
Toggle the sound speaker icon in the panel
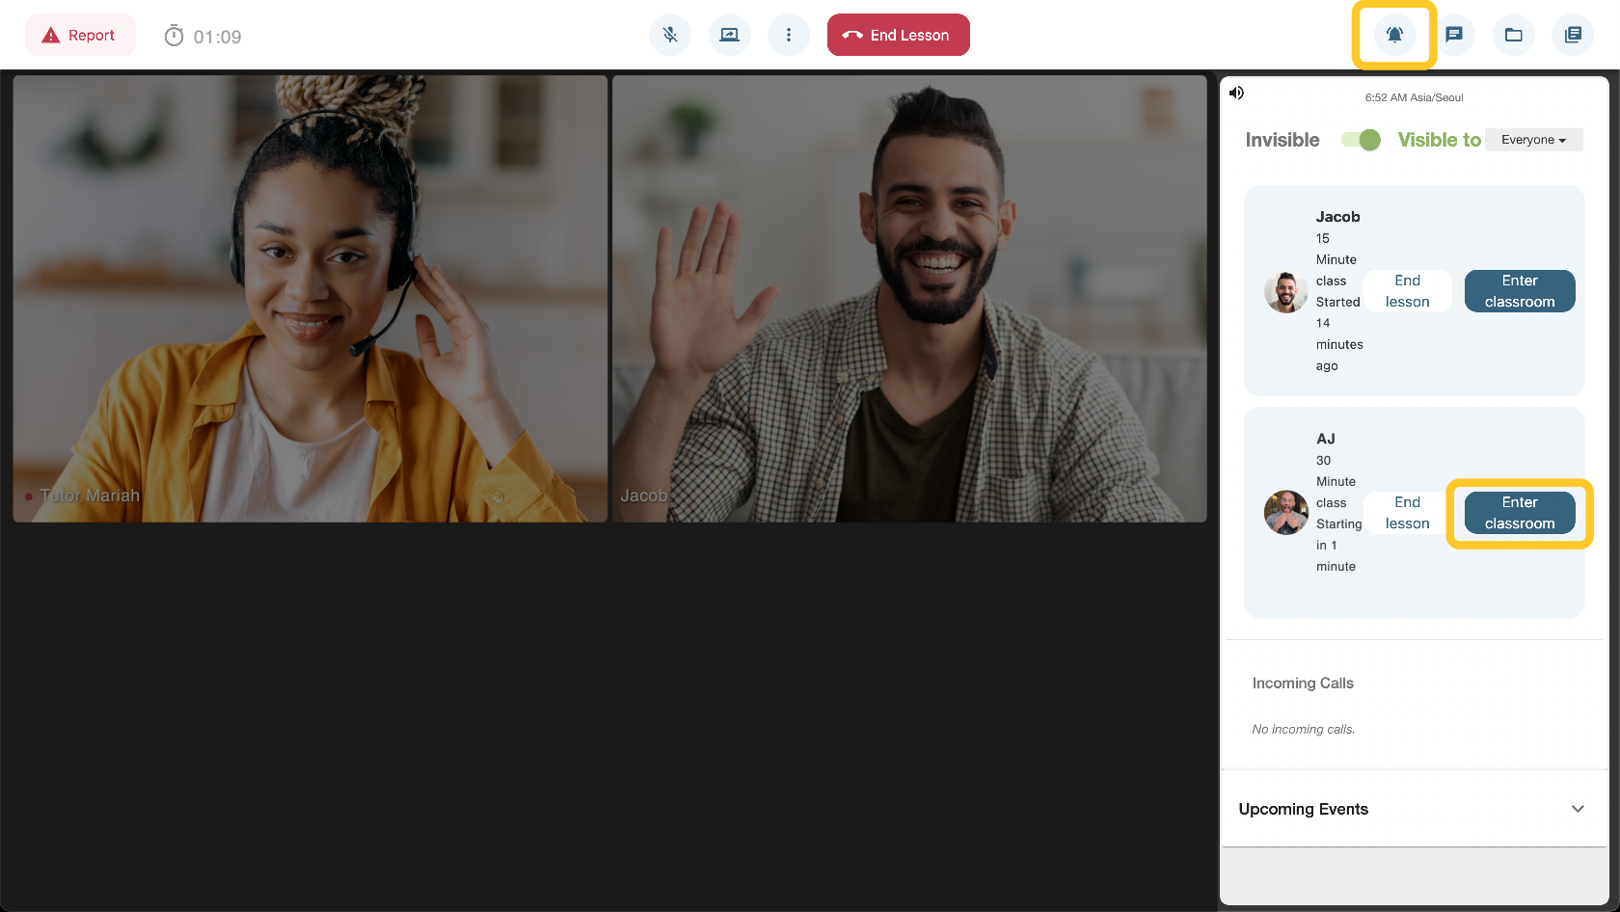click(1236, 93)
